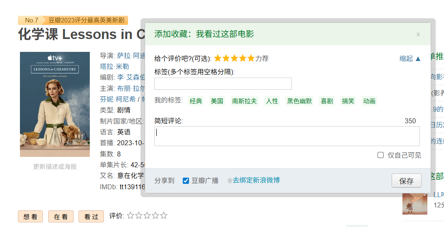Click the fifth rating star in dialog
This screenshot has width=444, height=227.
[251, 58]
